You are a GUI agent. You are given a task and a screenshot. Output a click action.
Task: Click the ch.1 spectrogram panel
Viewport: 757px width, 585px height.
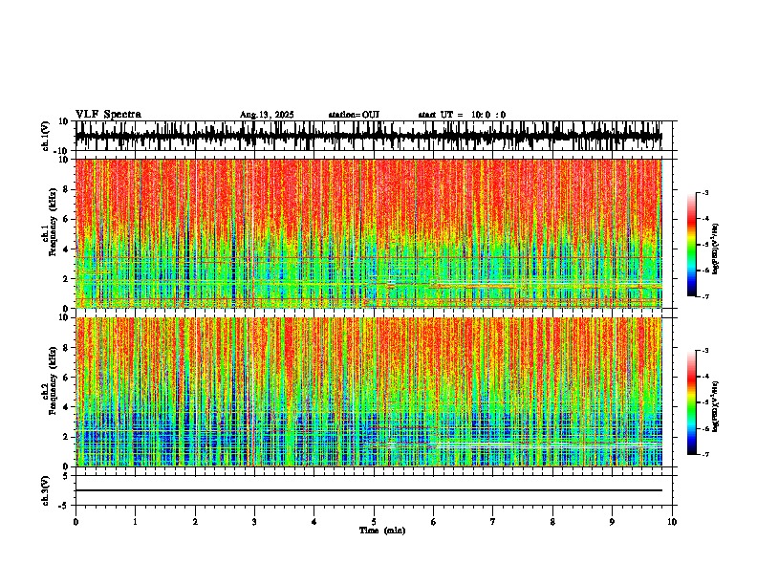pyautogui.click(x=368, y=233)
